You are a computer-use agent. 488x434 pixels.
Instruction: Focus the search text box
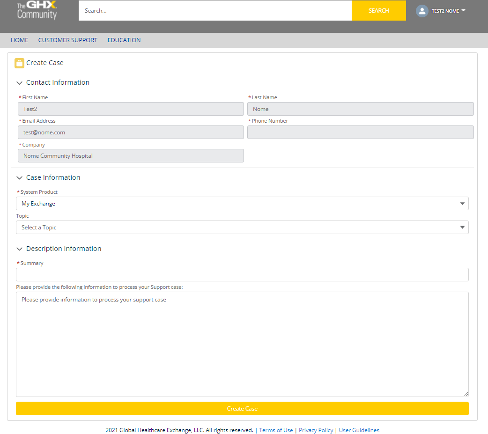(215, 11)
